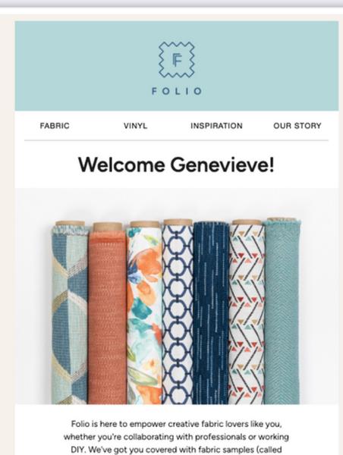
Task: Select the floral watercolor fabric roll
Action: 144,315
